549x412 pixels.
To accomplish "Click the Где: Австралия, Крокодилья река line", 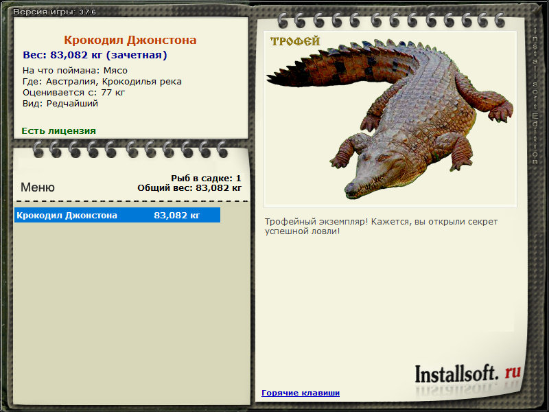I will coord(102,82).
